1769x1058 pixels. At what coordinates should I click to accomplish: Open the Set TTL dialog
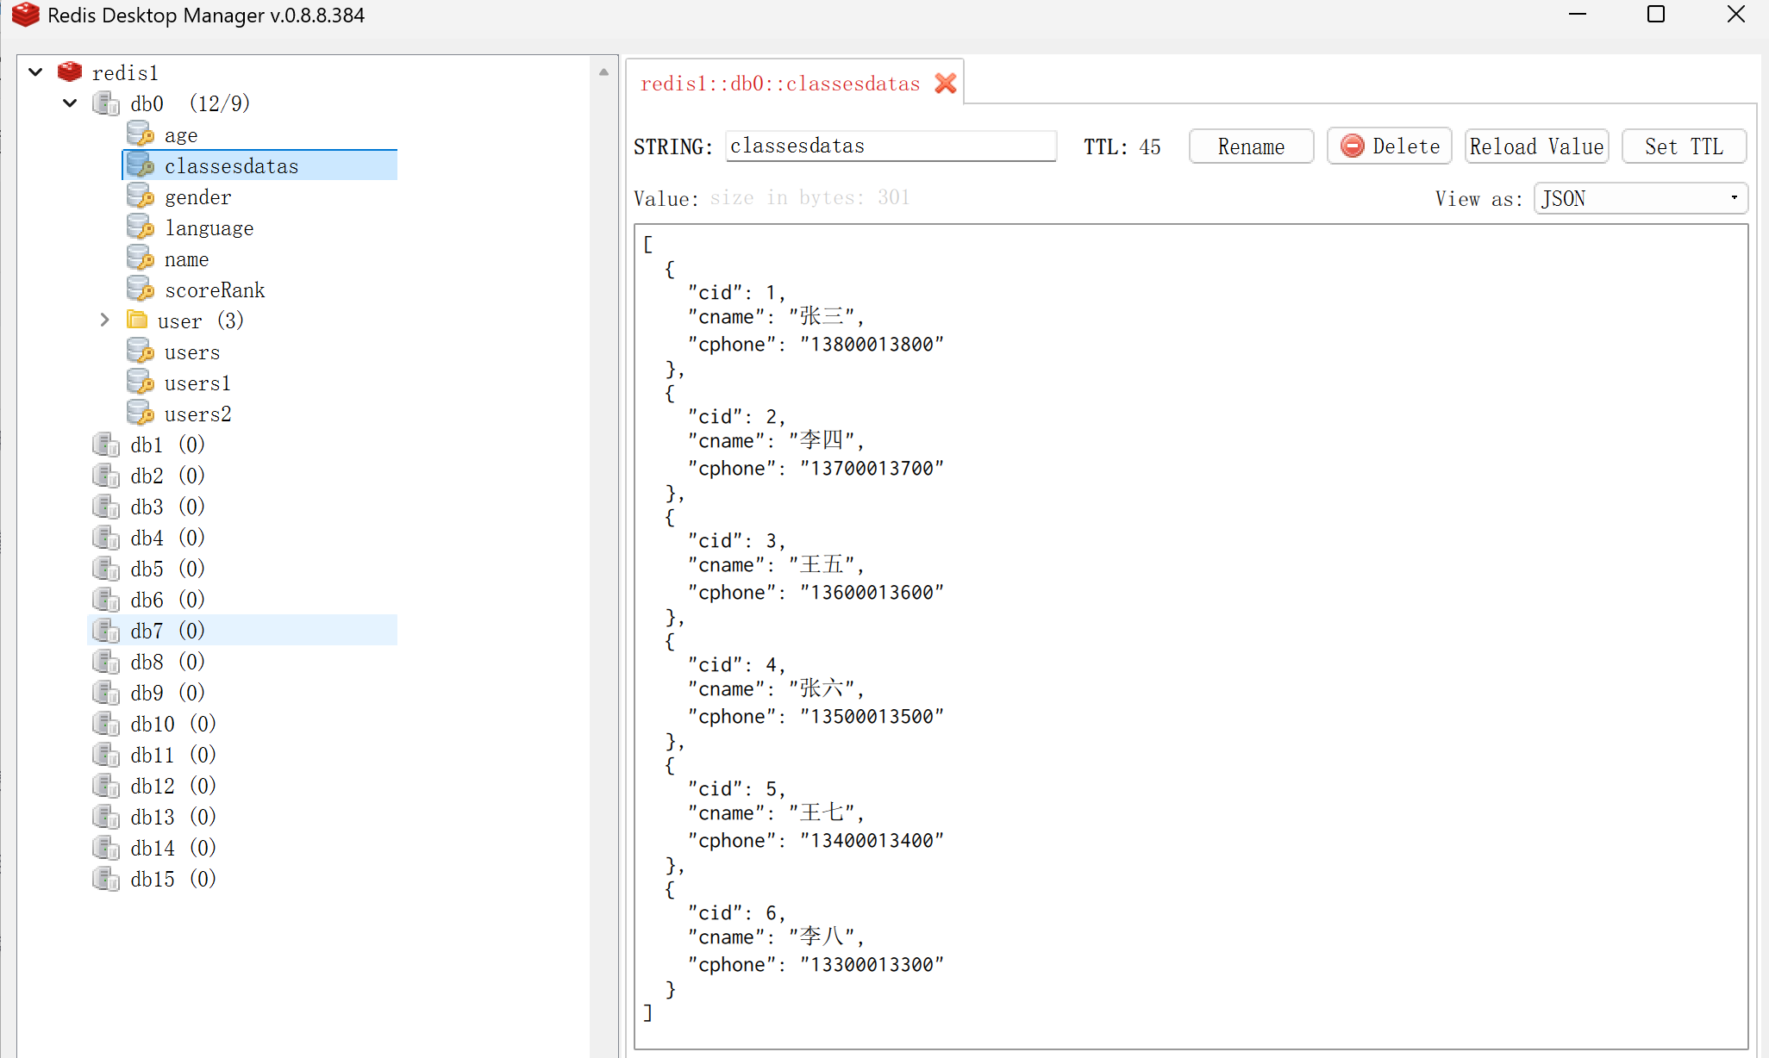[1683, 146]
